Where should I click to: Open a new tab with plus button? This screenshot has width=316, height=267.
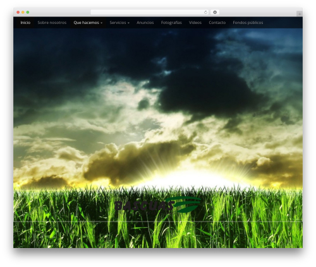300,14
